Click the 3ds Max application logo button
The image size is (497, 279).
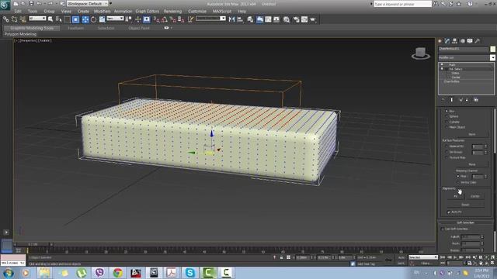(x=5, y=5)
